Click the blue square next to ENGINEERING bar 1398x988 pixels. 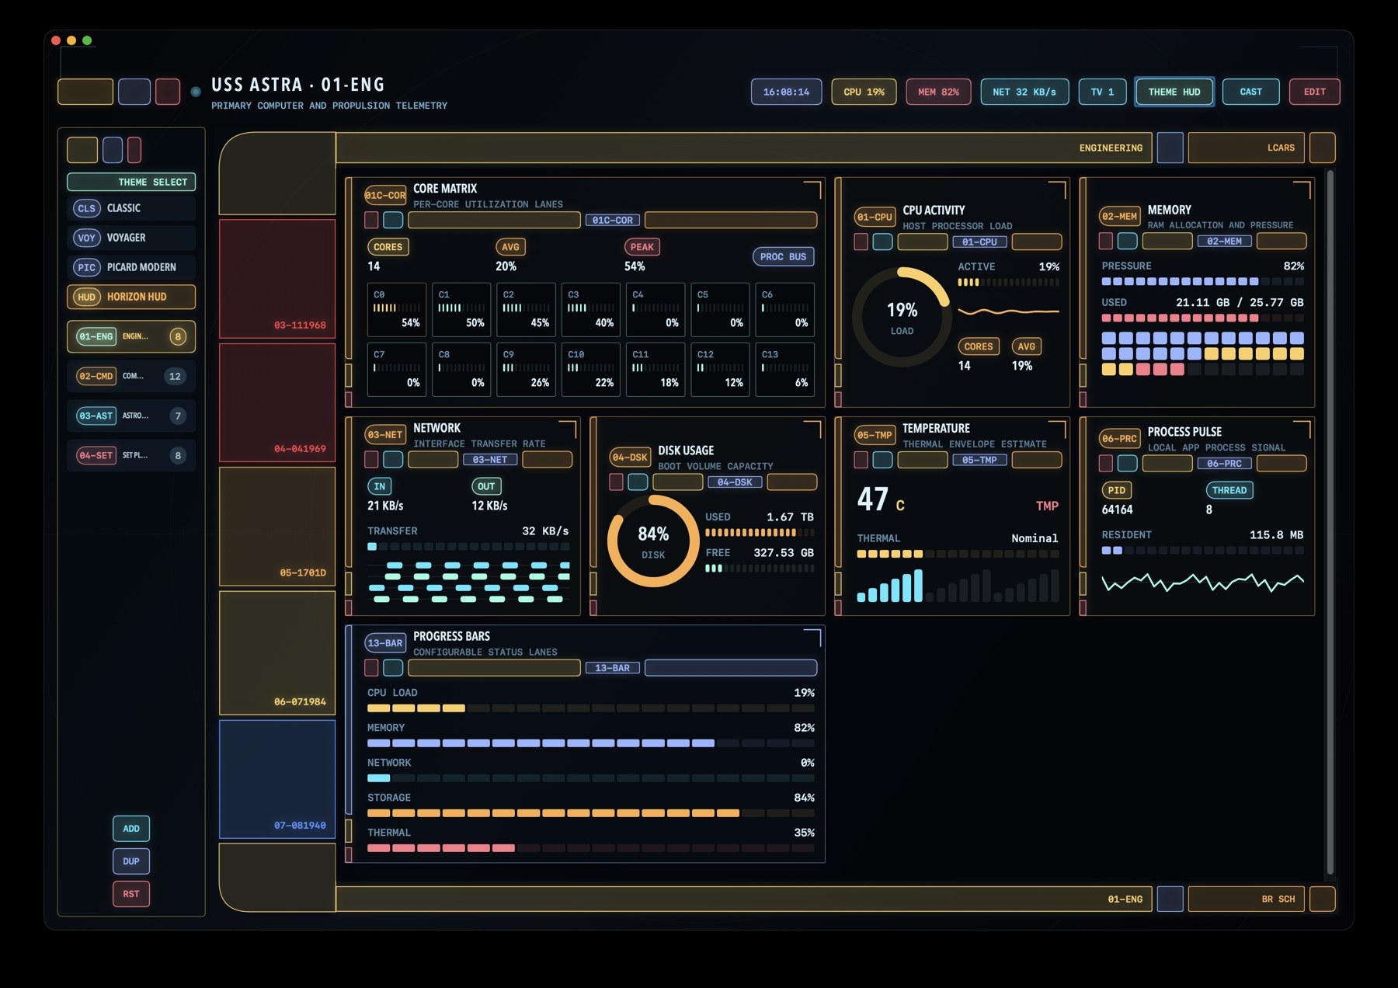click(1170, 148)
